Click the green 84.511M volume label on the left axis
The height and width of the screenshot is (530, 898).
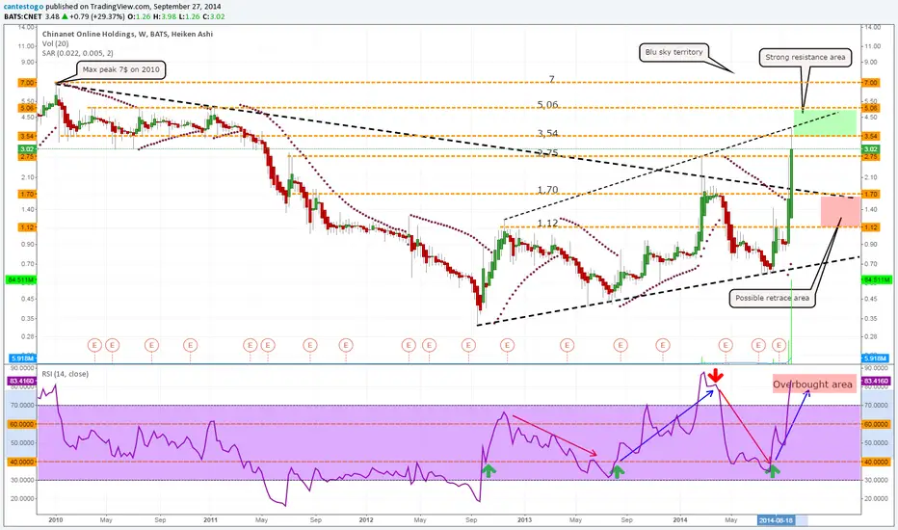tap(21, 279)
